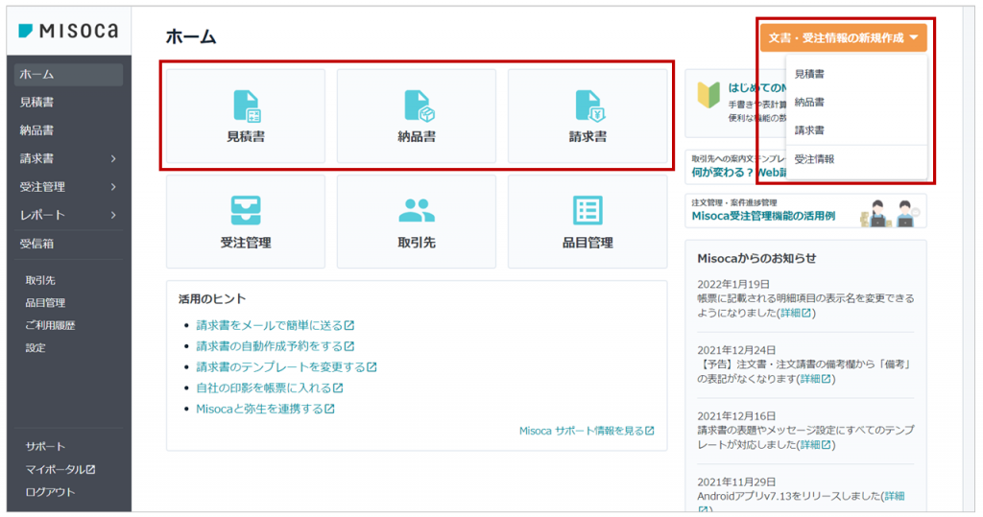Open 品目管理 in the sidebar
Screen dimensions: 983x517
click(45, 303)
